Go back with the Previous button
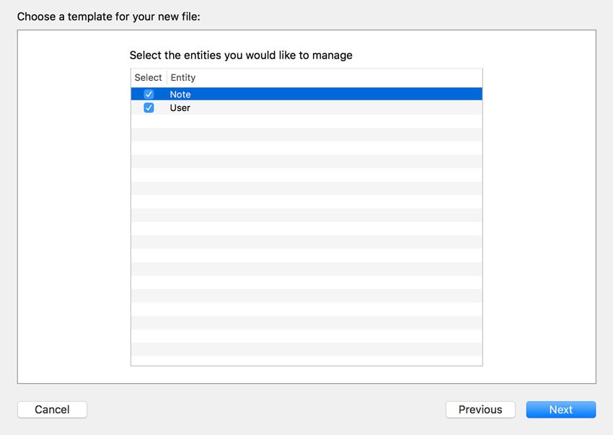Viewport: 613px width, 435px height. click(x=480, y=410)
